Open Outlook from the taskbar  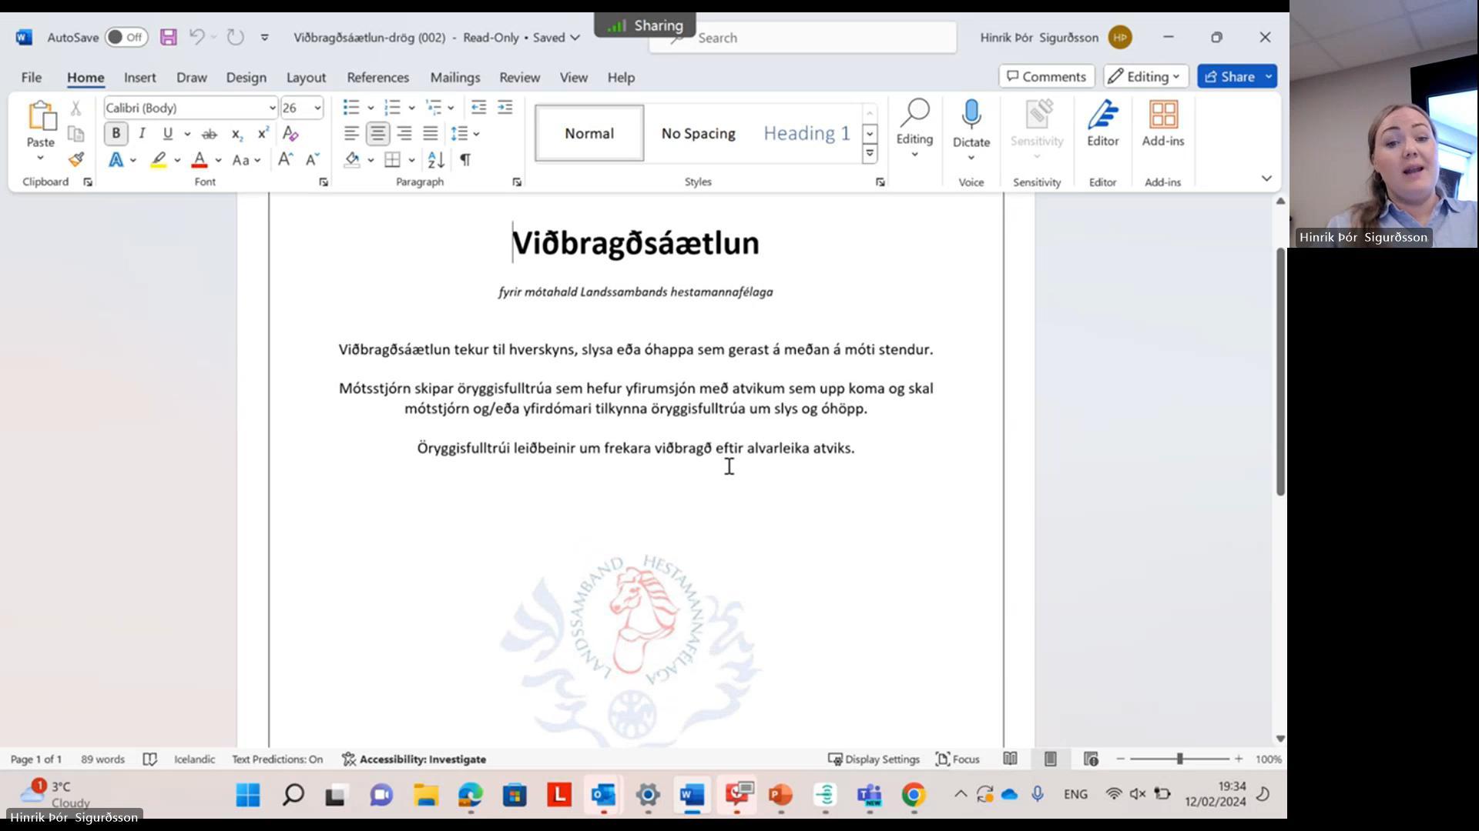pyautogui.click(x=603, y=795)
